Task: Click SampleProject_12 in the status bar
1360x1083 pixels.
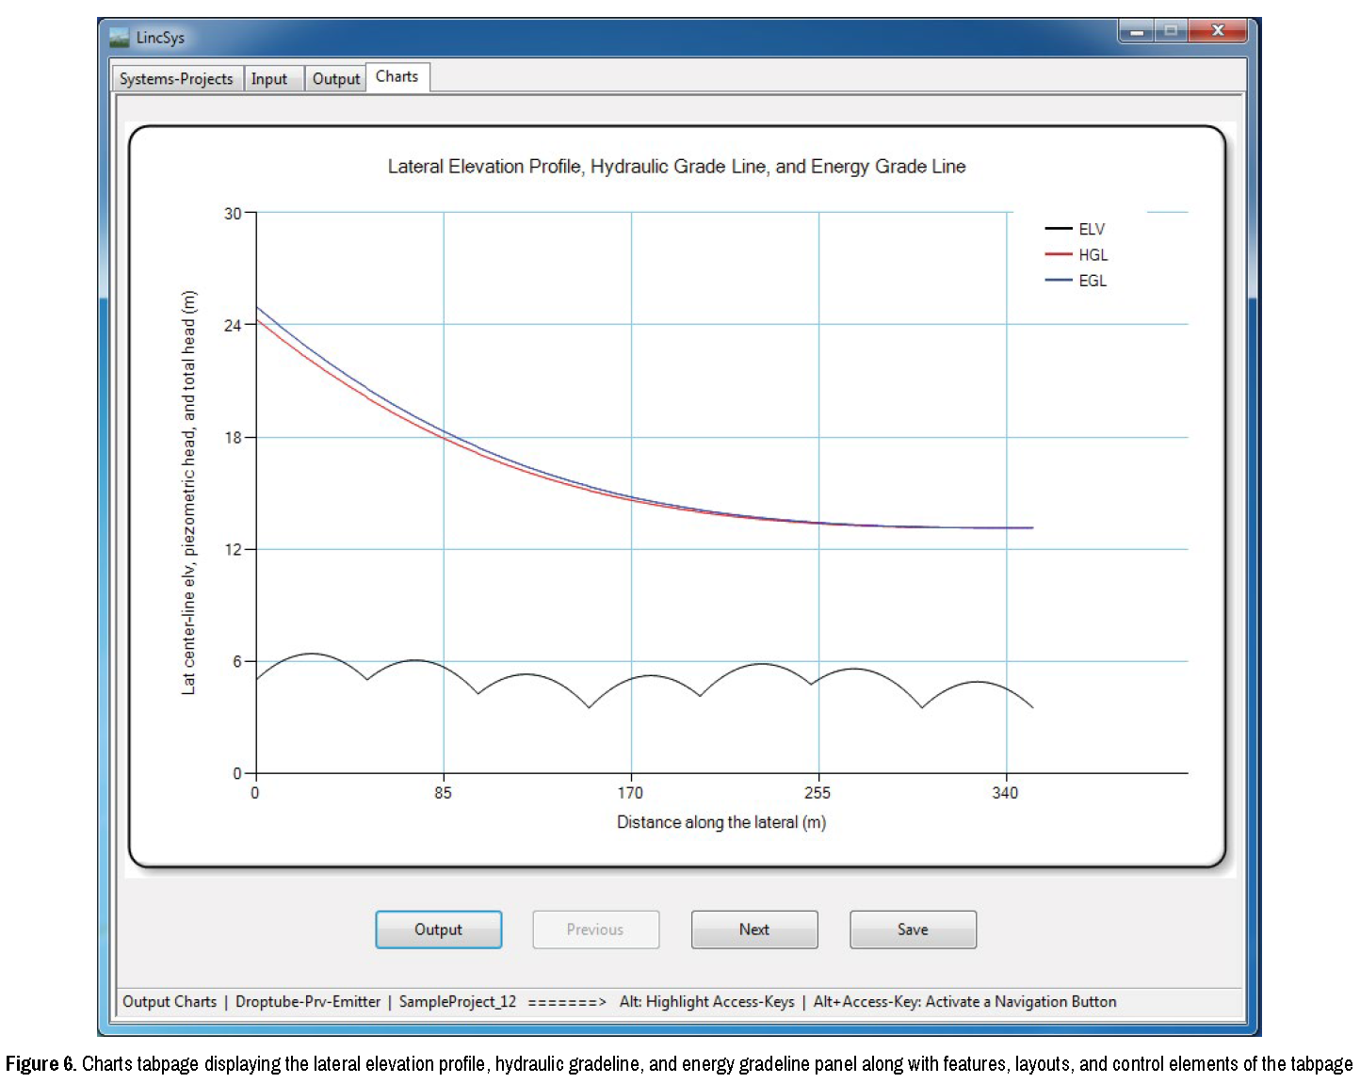Action: click(x=457, y=1002)
